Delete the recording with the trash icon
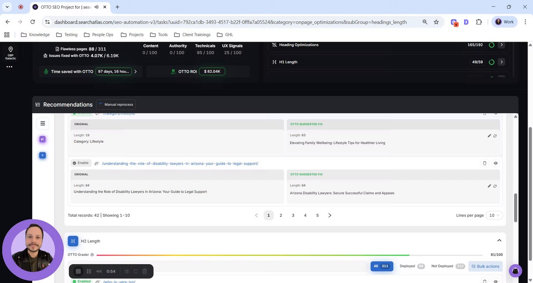533x283 pixels. click(x=145, y=271)
